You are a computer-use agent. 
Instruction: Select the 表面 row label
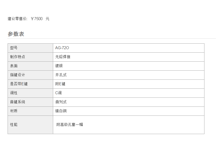[x=30, y=66]
